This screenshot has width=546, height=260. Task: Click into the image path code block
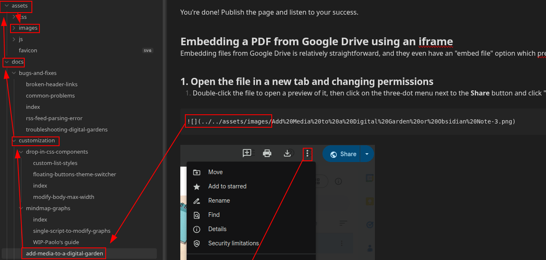coord(351,122)
